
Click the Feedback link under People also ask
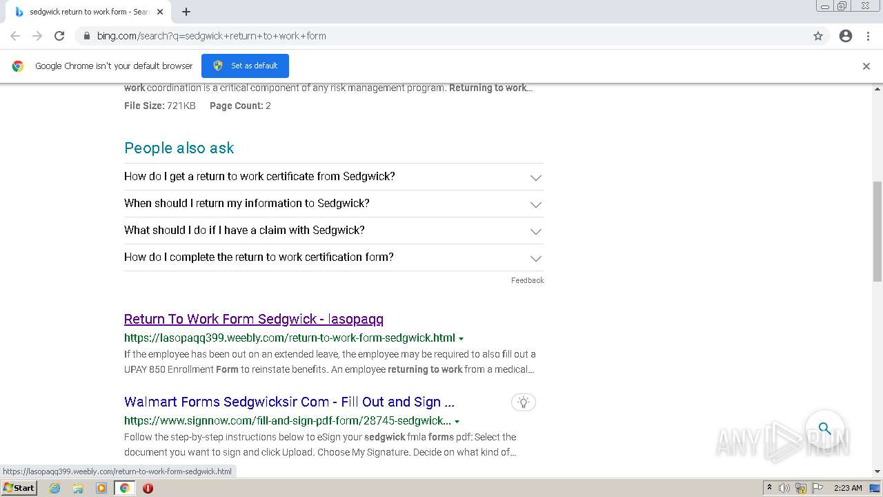[527, 280]
